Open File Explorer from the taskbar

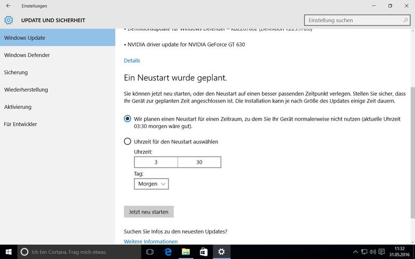[186, 252]
